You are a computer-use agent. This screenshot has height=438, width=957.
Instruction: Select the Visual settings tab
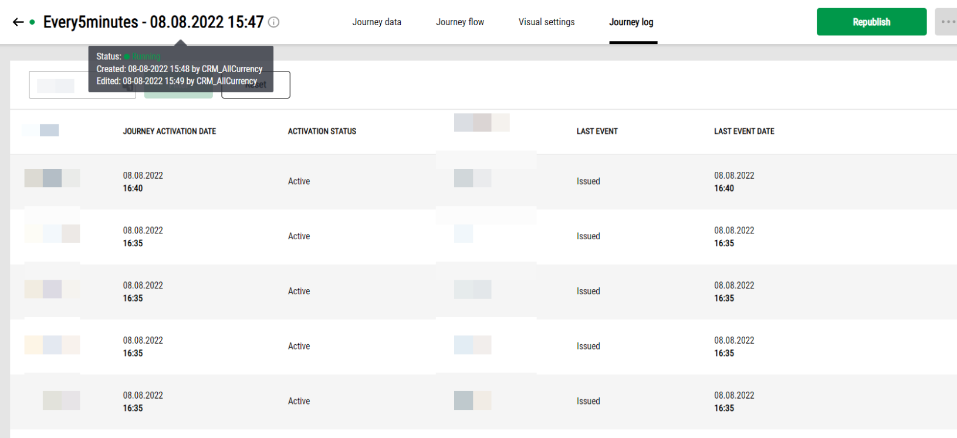(546, 22)
